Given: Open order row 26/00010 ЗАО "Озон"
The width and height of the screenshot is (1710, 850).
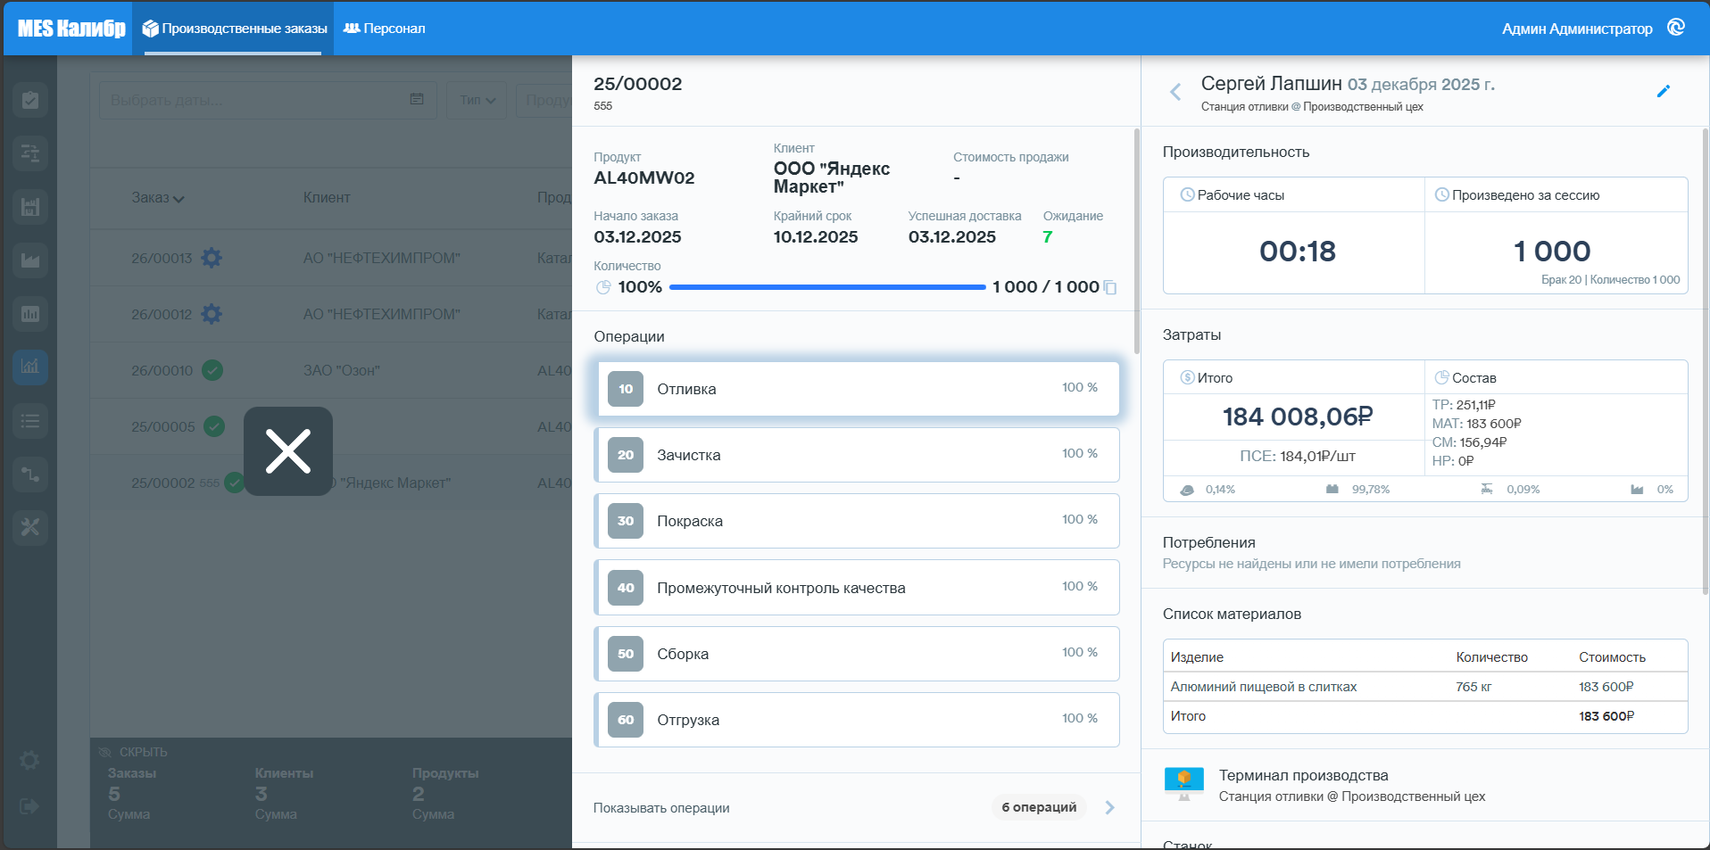Looking at the screenshot, I should [x=330, y=370].
